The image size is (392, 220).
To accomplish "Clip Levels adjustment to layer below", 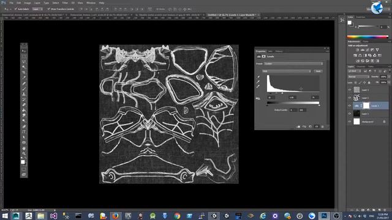I will coord(298,127).
